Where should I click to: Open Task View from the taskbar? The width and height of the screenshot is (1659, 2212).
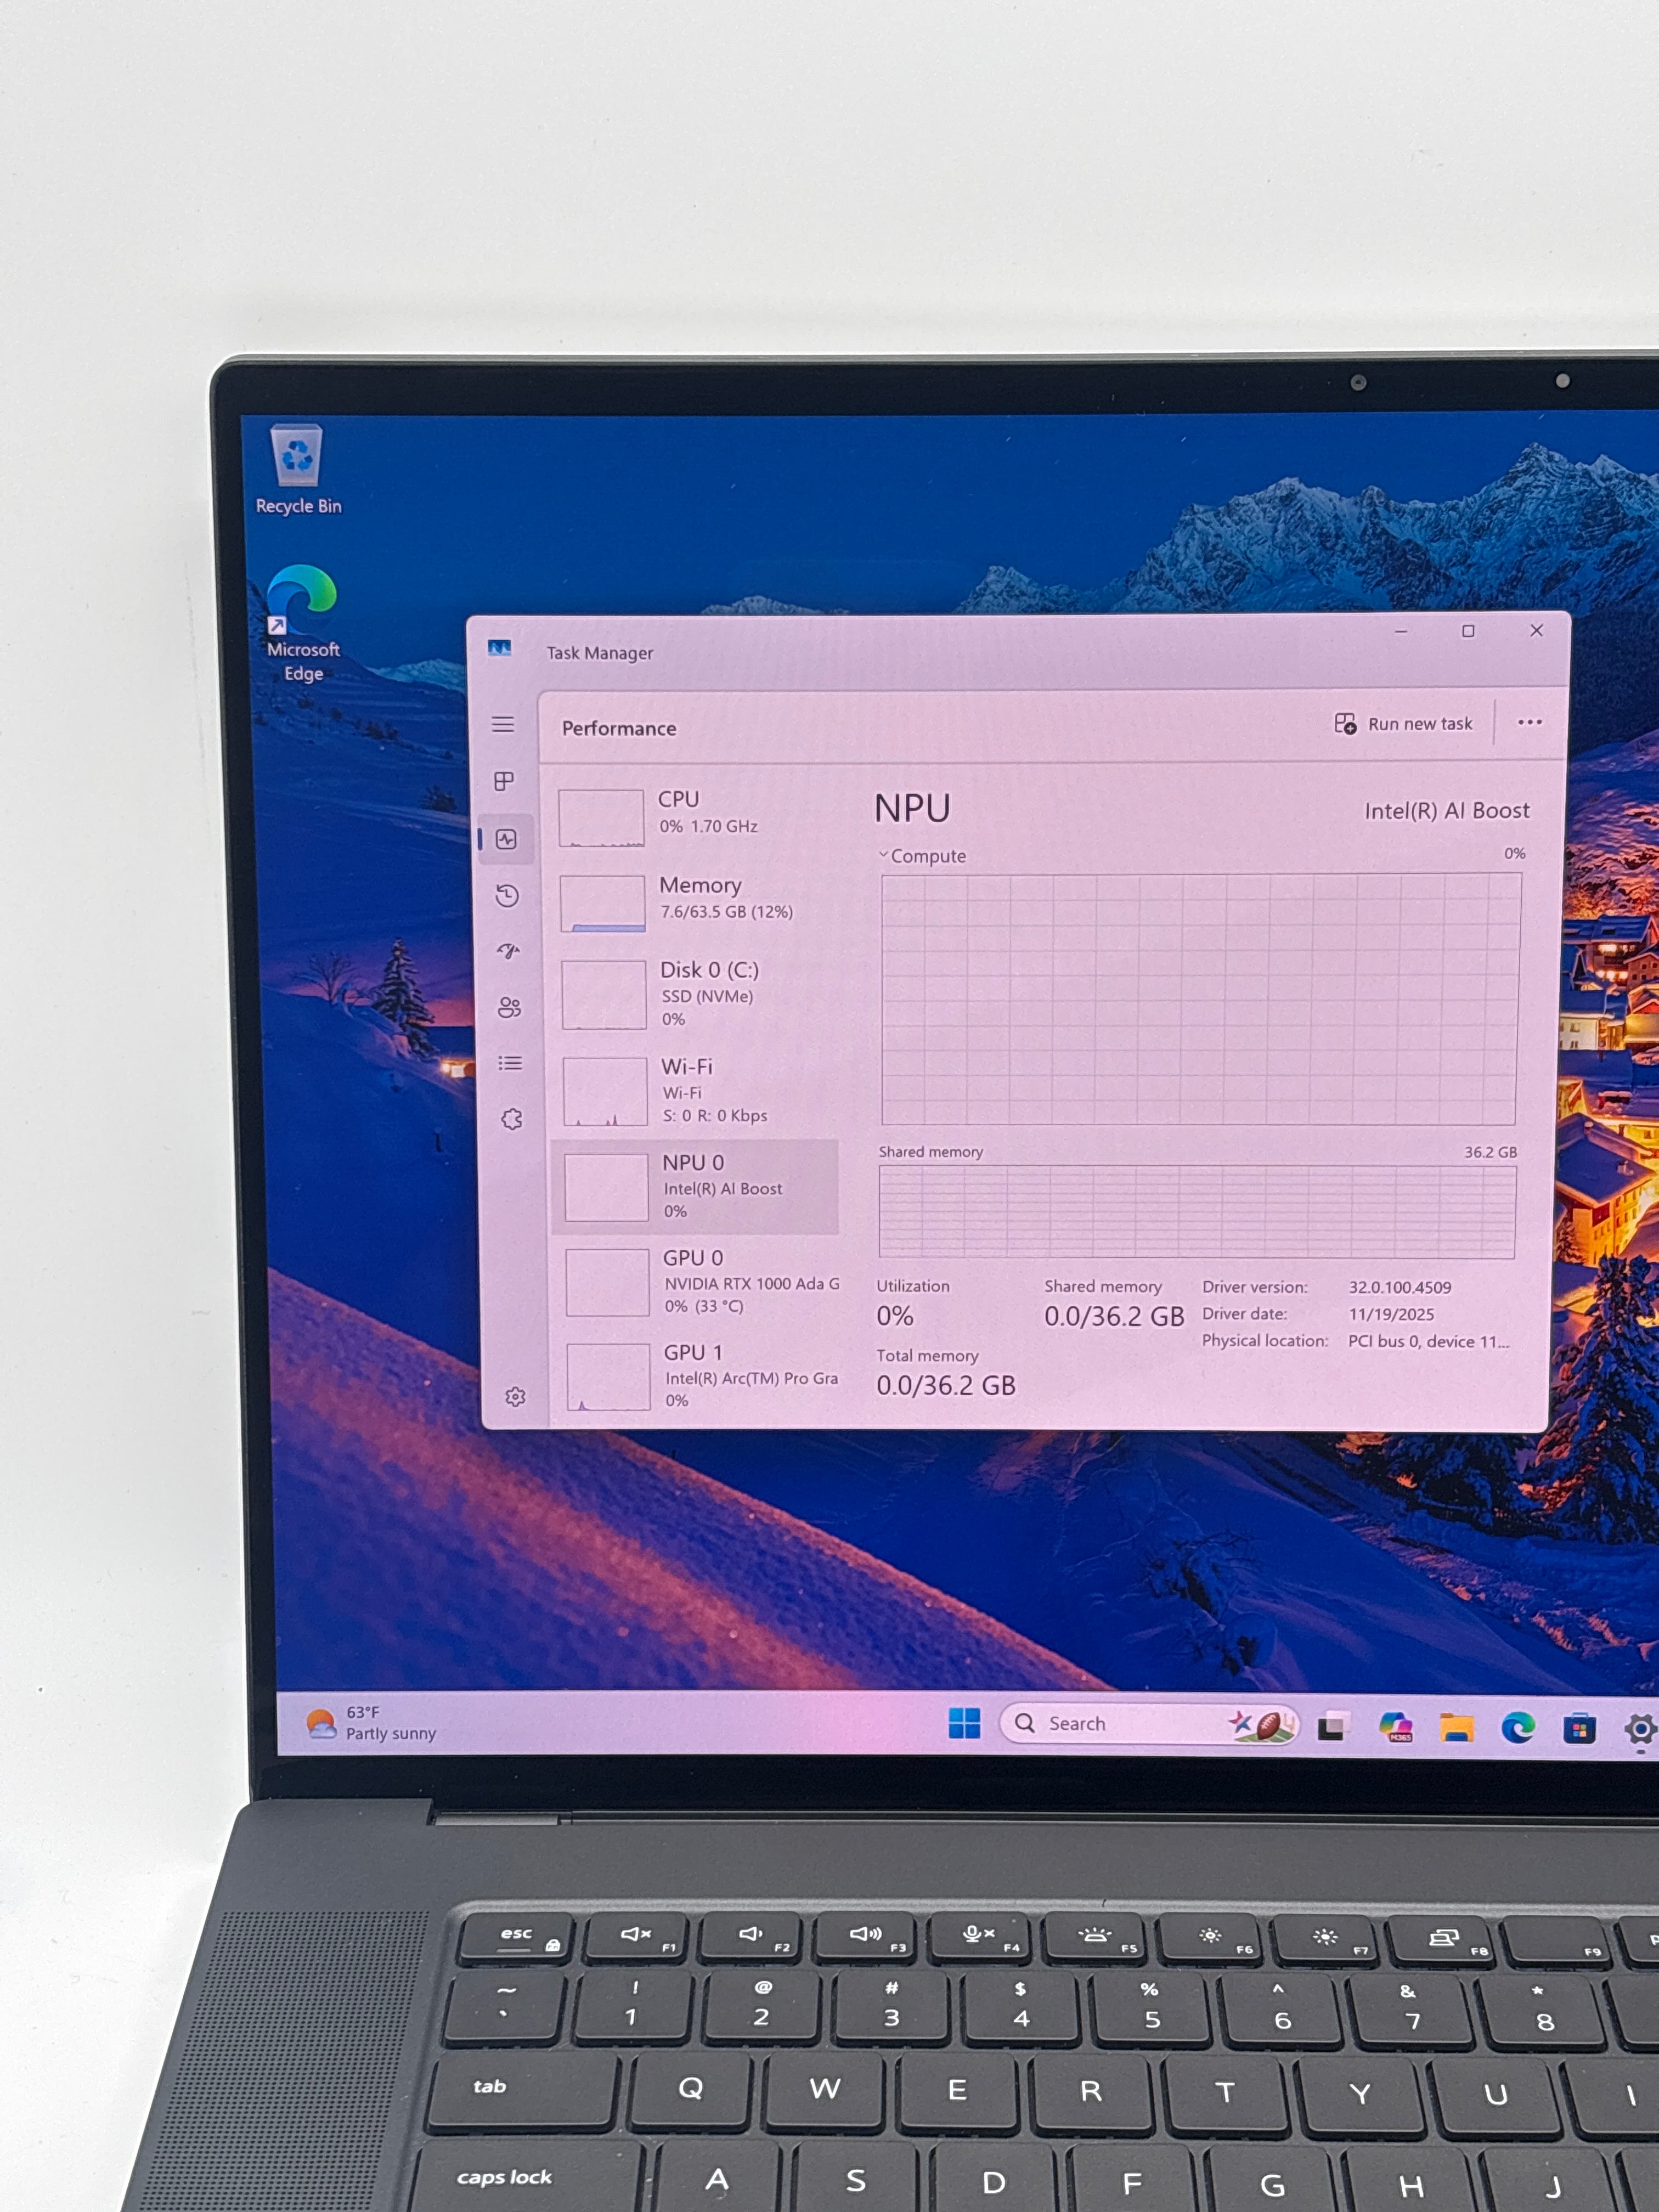click(x=1332, y=1726)
